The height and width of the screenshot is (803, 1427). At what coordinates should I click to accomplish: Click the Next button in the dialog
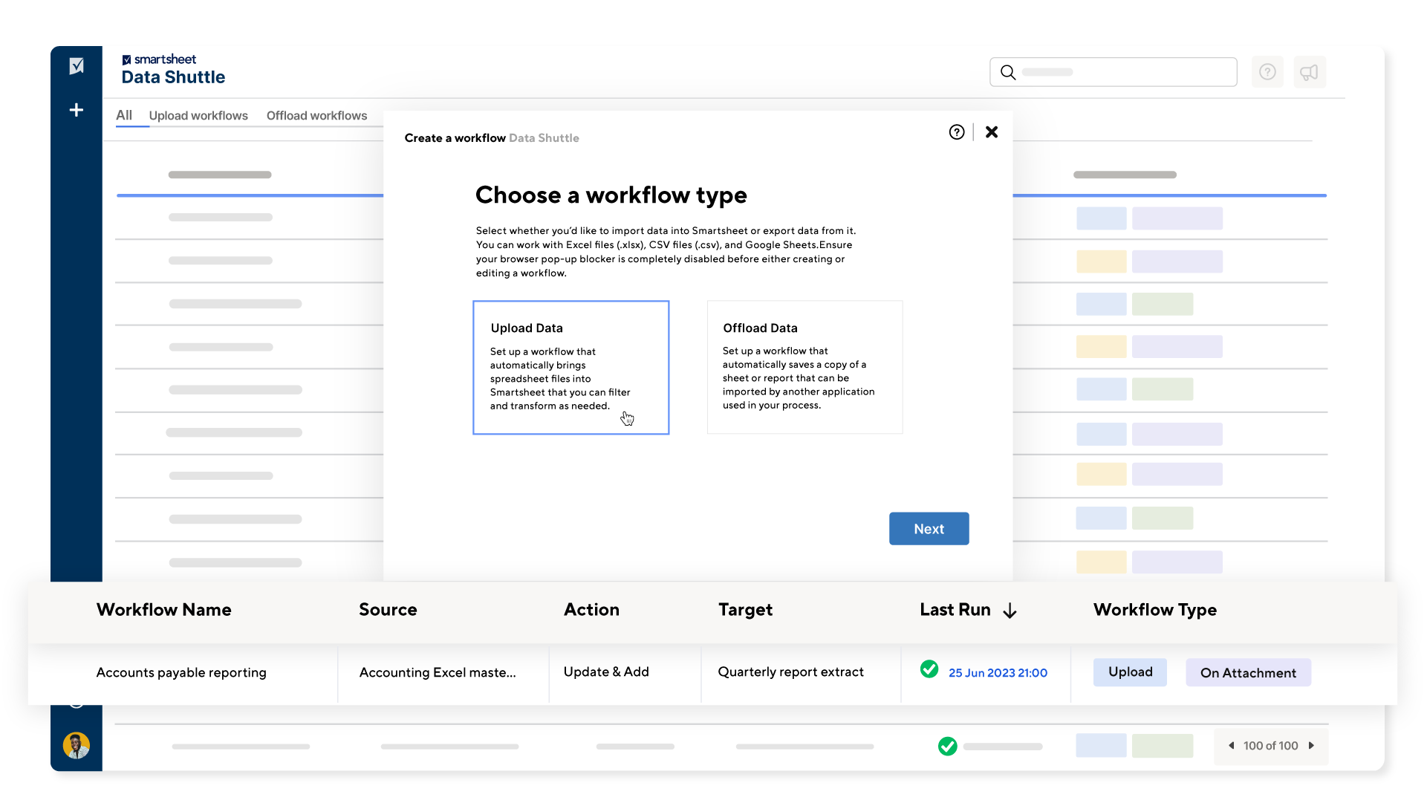[929, 528]
